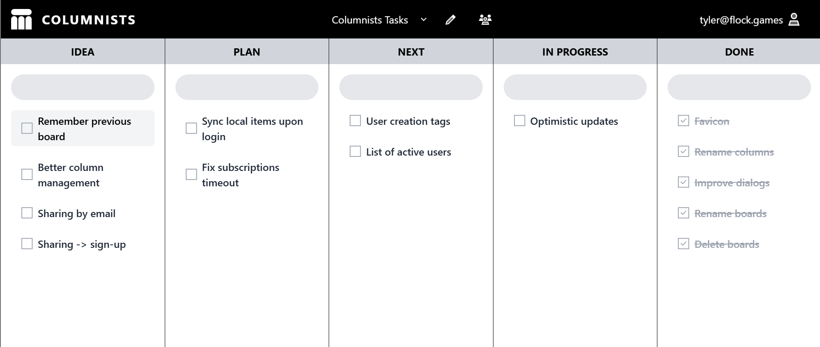Click the NEXT column add-item field
The image size is (820, 347).
tap(411, 87)
